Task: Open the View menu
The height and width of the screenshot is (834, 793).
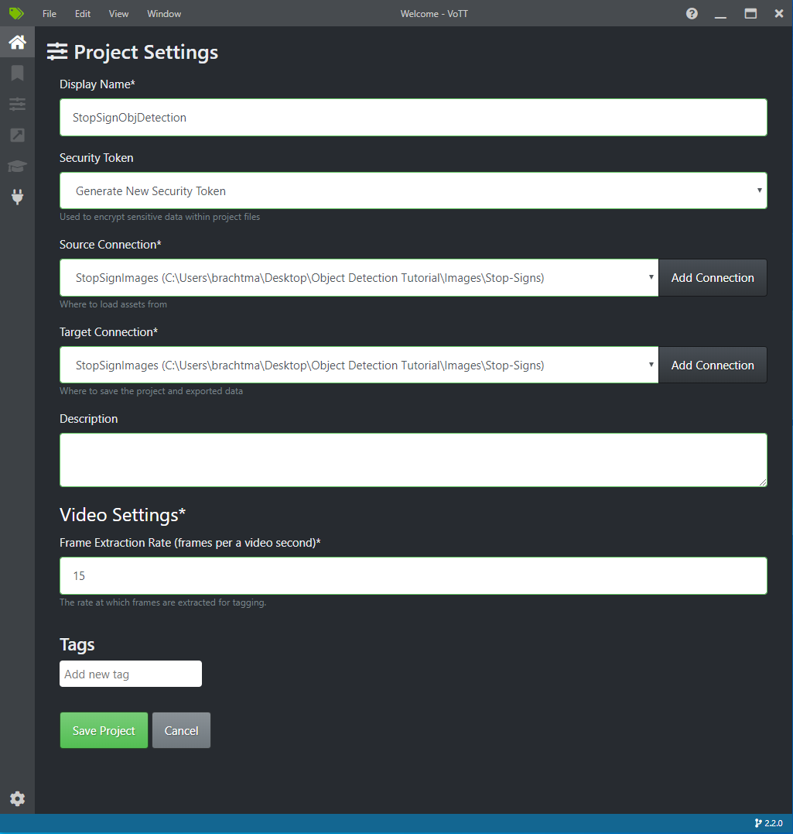Action: pyautogui.click(x=118, y=13)
